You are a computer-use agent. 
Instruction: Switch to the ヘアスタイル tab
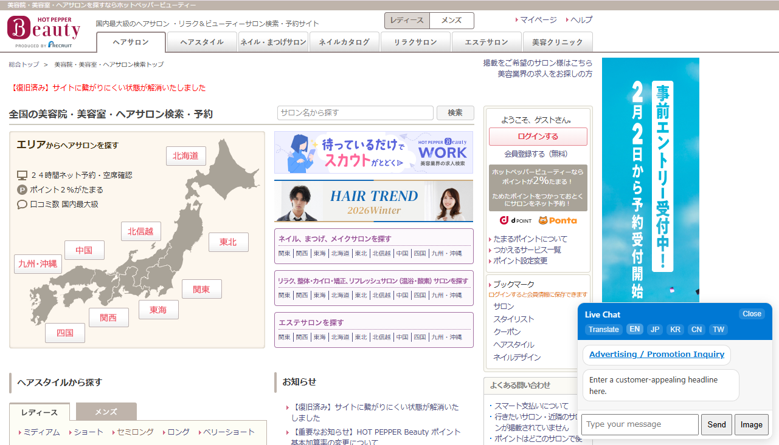pyautogui.click(x=202, y=42)
